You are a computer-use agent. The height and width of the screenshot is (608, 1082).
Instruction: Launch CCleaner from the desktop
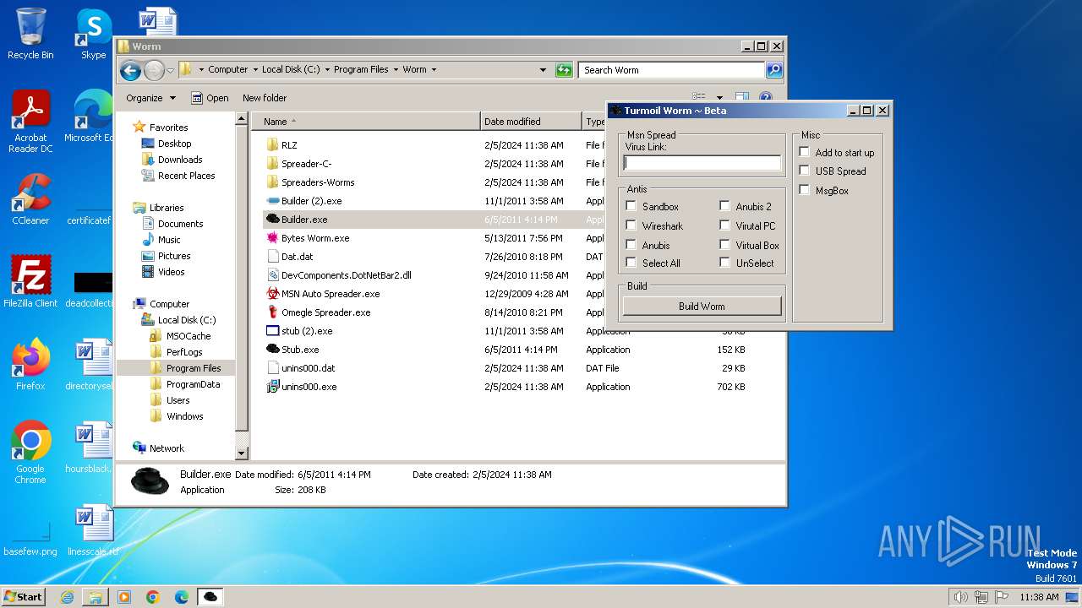coord(30,198)
